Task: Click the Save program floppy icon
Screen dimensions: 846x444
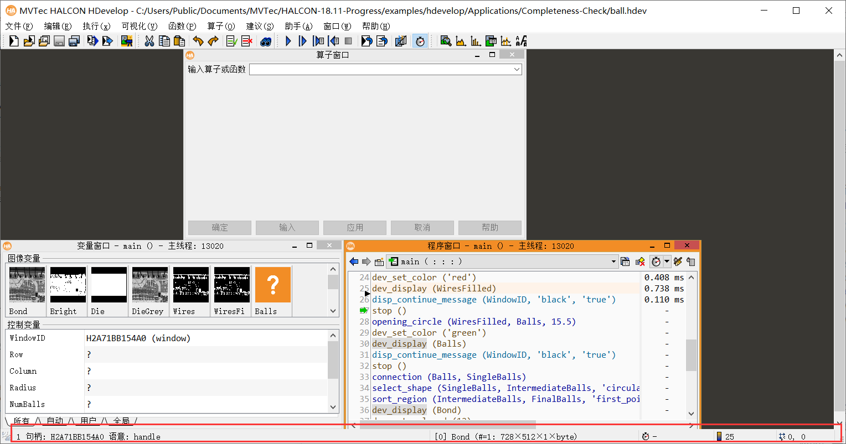Action: [59, 41]
